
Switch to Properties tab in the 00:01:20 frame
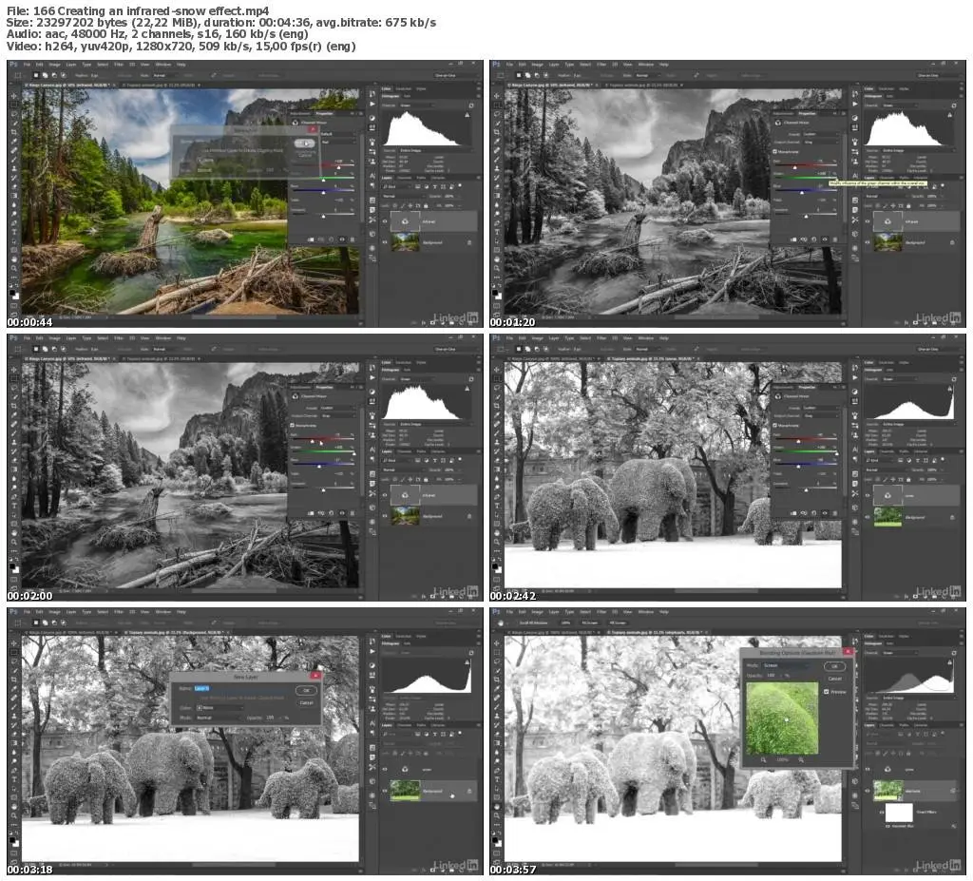coord(807,113)
